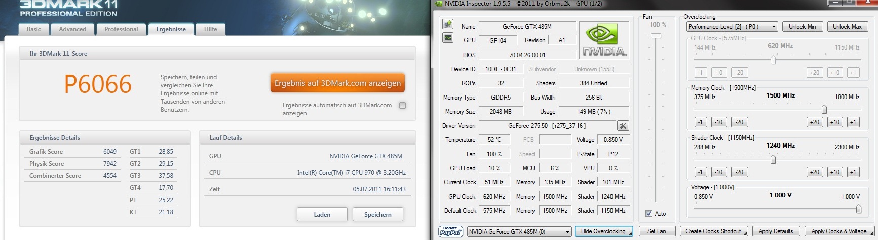Click the upload screenshot icon beside Name

448,24
